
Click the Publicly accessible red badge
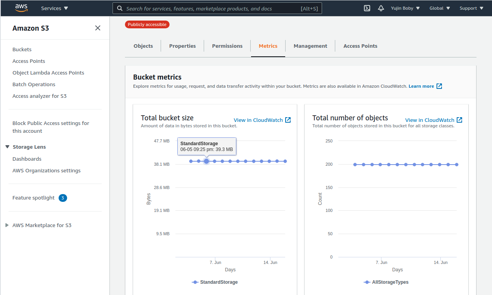coord(147,24)
